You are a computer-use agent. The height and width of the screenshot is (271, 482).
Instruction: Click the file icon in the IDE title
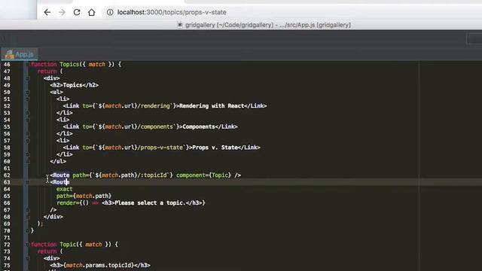(x=180, y=25)
